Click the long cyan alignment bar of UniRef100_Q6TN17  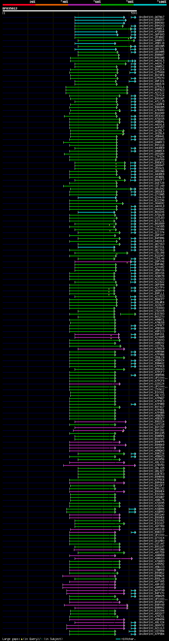click(100, 17)
